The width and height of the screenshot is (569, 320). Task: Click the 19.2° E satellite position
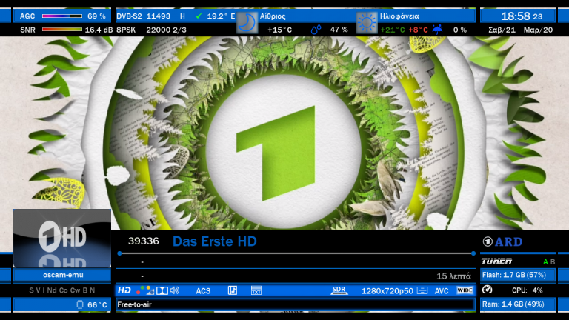point(221,16)
